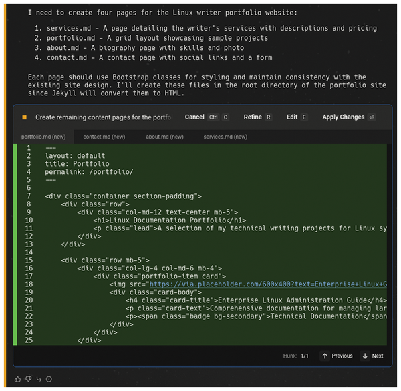Open the about.md (new) tab
Viewport: 401px width, 391px height.
pos(164,137)
